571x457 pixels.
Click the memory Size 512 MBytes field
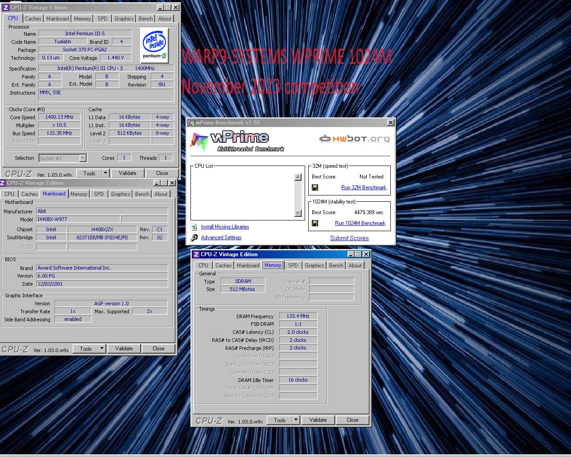(x=243, y=289)
